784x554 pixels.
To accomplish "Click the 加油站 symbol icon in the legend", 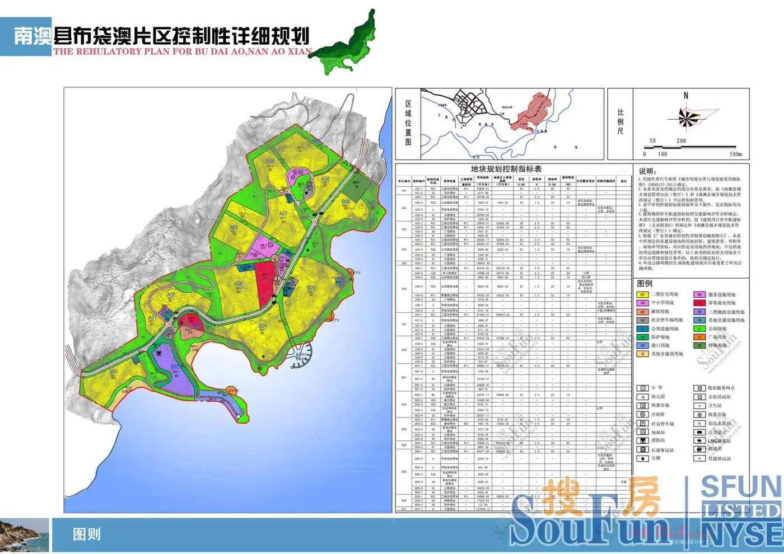I will [642, 433].
